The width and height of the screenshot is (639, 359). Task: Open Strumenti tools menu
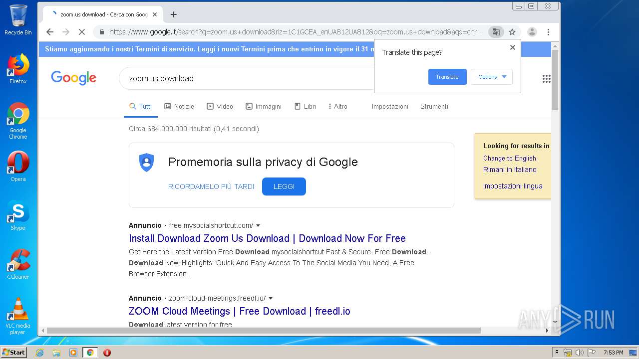pyautogui.click(x=434, y=106)
